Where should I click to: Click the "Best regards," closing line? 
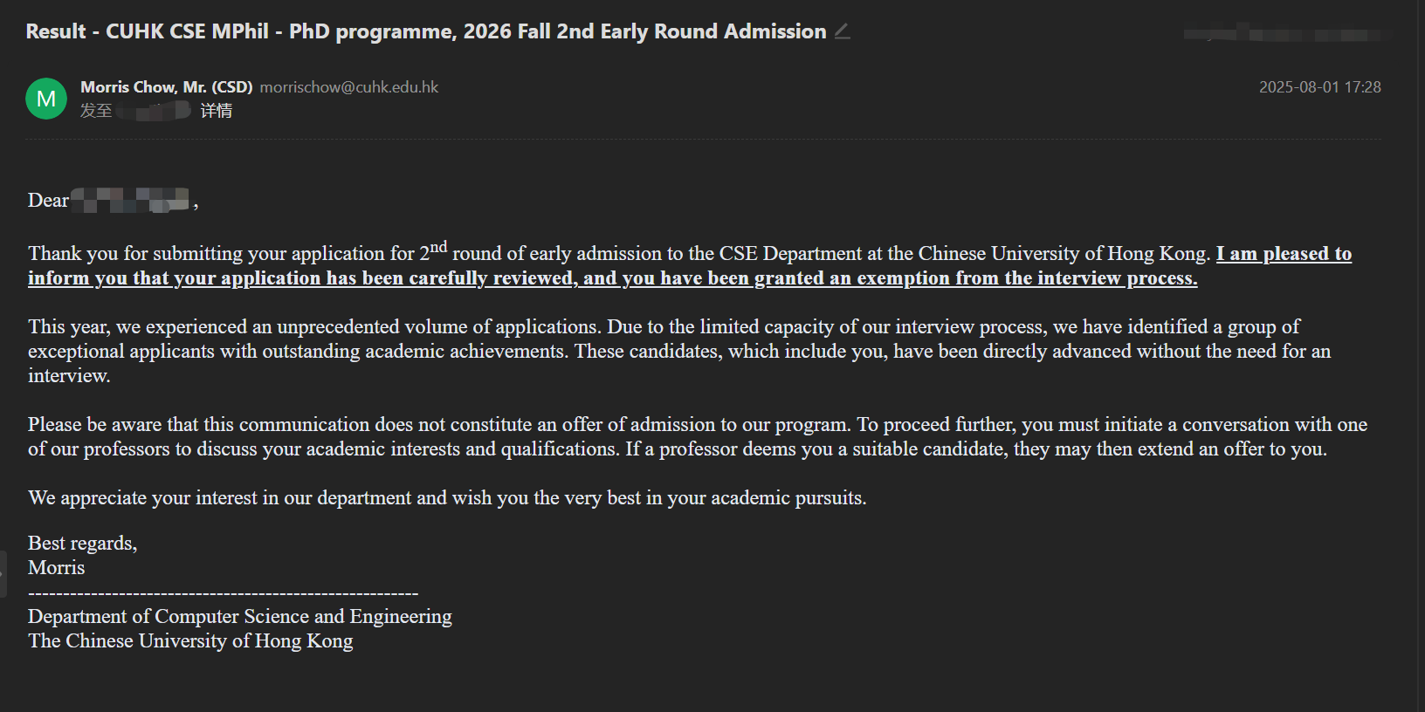[x=82, y=543]
